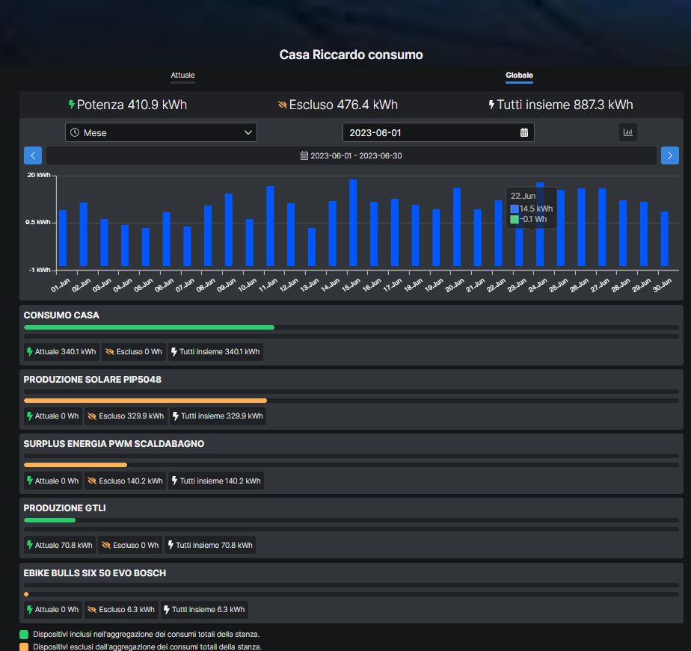Viewport: 691px width, 651px height.
Task: Open the calendar picker icon in date field
Action: (x=524, y=132)
